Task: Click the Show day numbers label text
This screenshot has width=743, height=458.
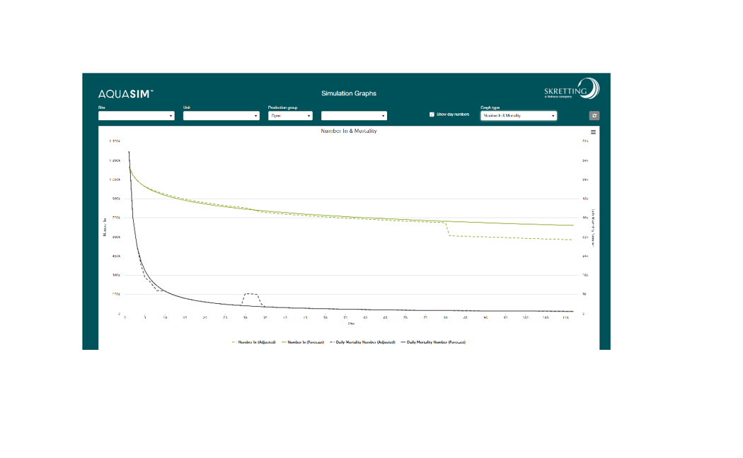Action: click(453, 114)
